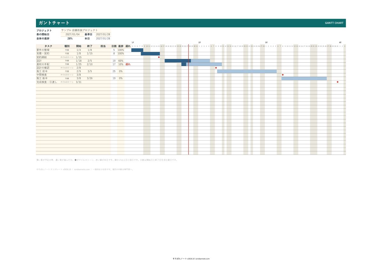Viewport: 382px width, 270px height.
Task: Click the 契約締結 milestone diamond
Action: (x=159, y=57)
